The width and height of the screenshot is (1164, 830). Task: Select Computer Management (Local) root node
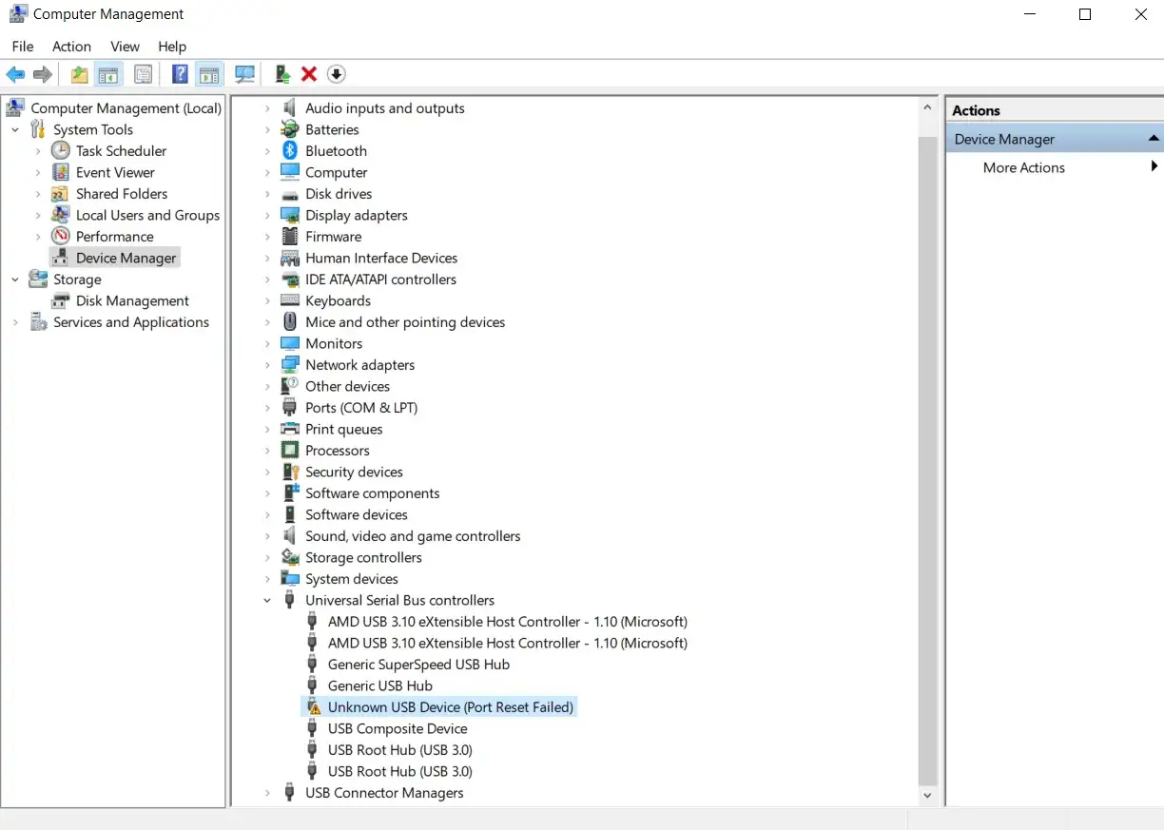[x=126, y=108]
